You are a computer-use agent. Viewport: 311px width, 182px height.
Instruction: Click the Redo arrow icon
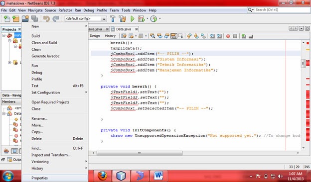pos(56,19)
